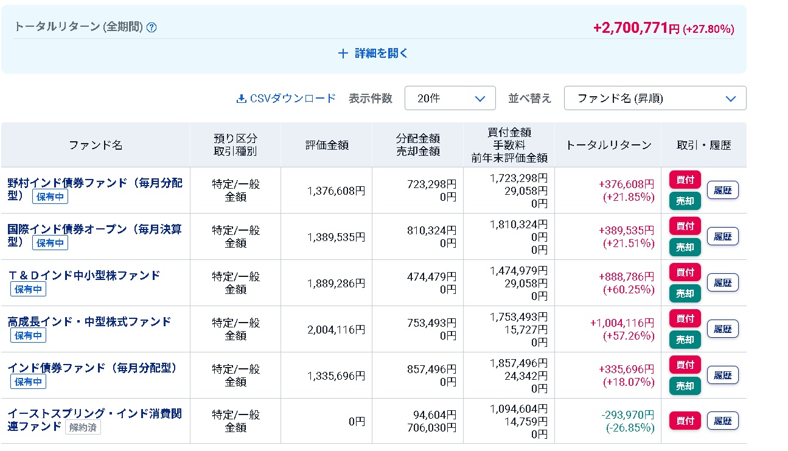The width and height of the screenshot is (788, 451).
Task: Click the CSV download icon
Action: [241, 99]
